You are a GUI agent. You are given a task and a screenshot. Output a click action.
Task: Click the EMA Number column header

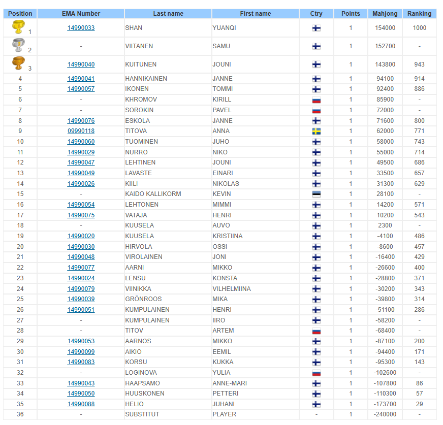[x=81, y=14]
